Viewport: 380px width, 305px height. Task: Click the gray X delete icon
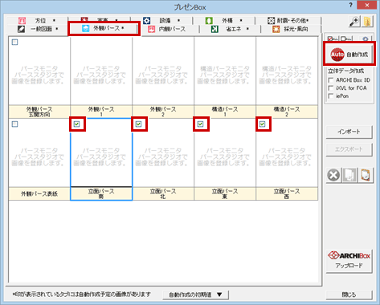[333, 176]
